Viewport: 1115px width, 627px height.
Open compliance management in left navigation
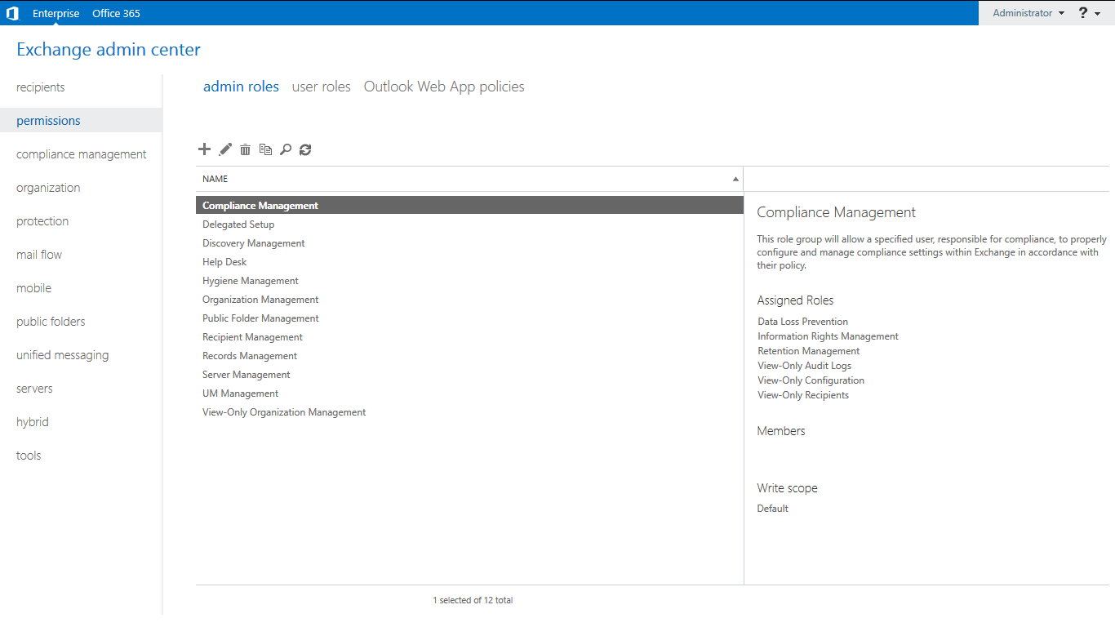82,154
